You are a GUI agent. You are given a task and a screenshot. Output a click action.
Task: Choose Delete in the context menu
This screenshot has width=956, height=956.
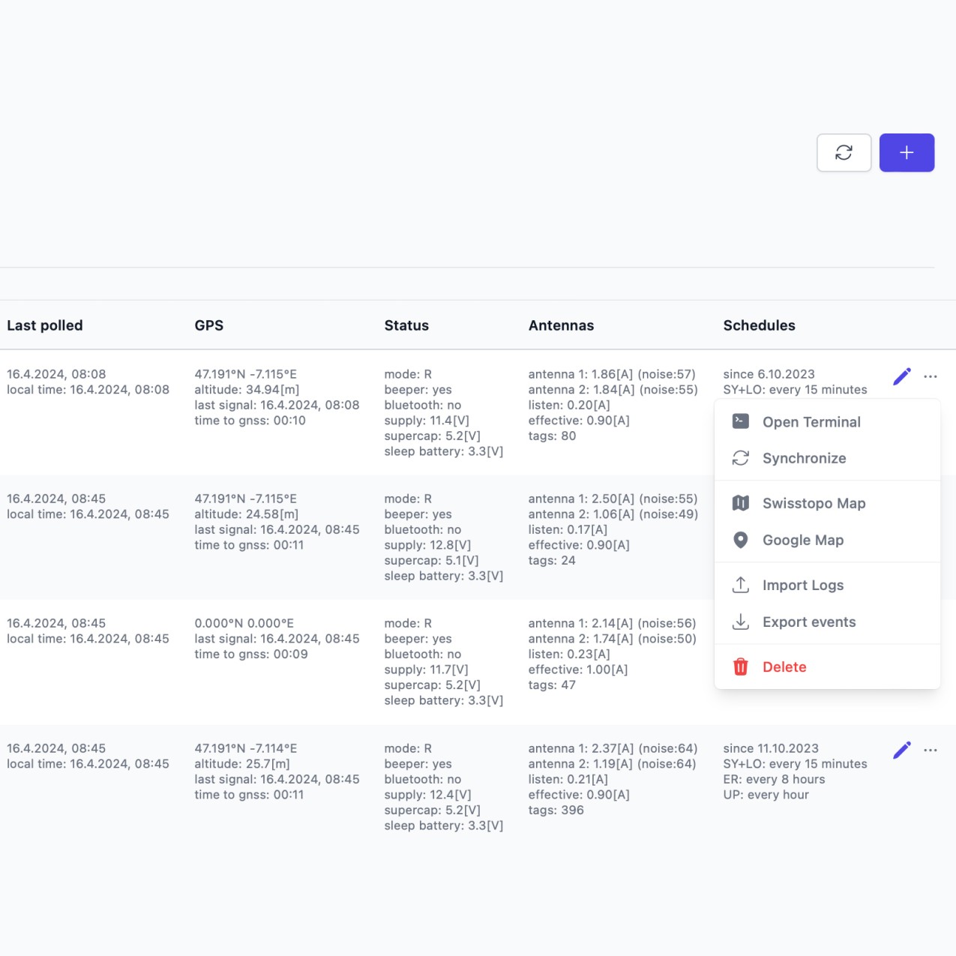784,667
